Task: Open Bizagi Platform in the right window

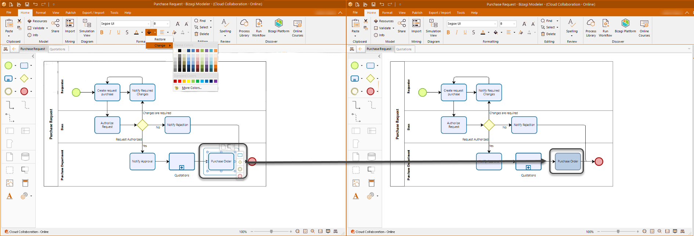Action: (625, 26)
